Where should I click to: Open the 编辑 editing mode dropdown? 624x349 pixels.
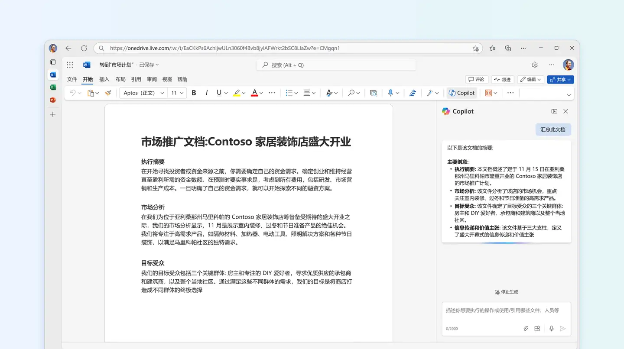531,80
